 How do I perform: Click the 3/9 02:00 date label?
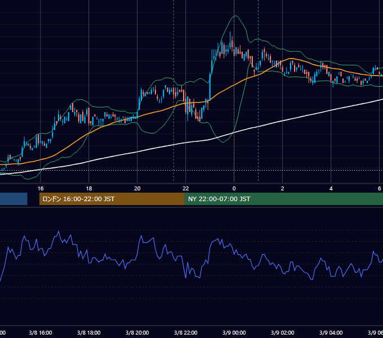282,332
